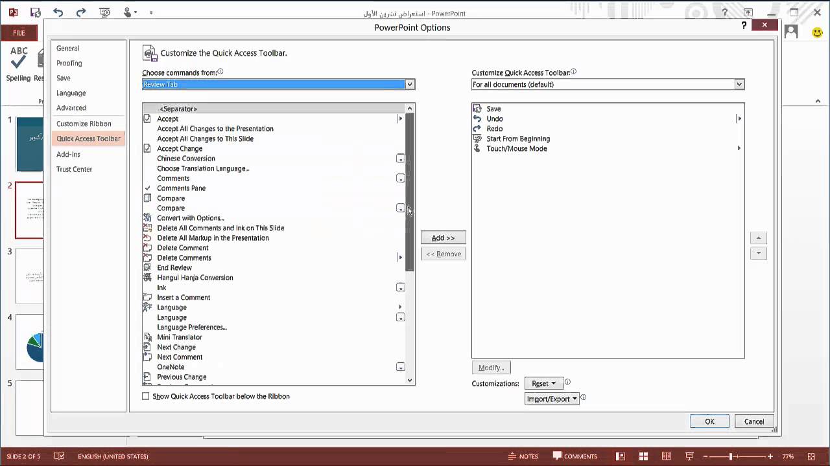This screenshot has width=830, height=466.
Task: Click the Ink group dropdown marker
Action: (401, 287)
